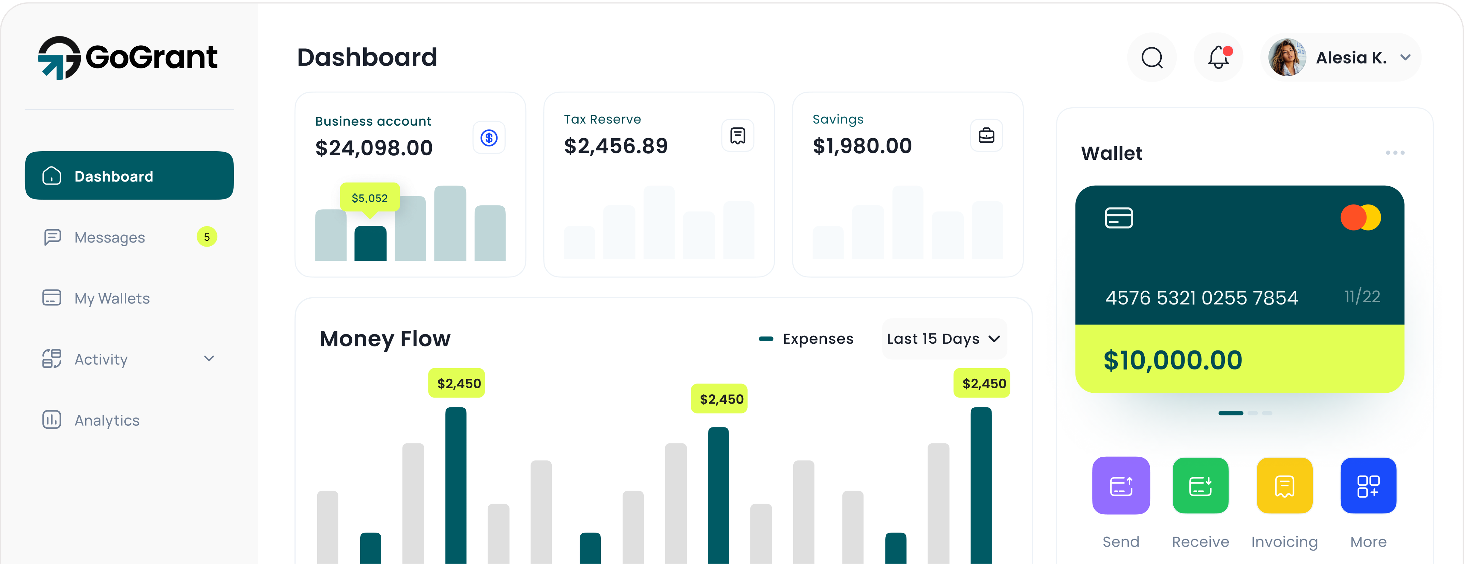
Task: Click the GoGrant logo
Action: coord(127,57)
